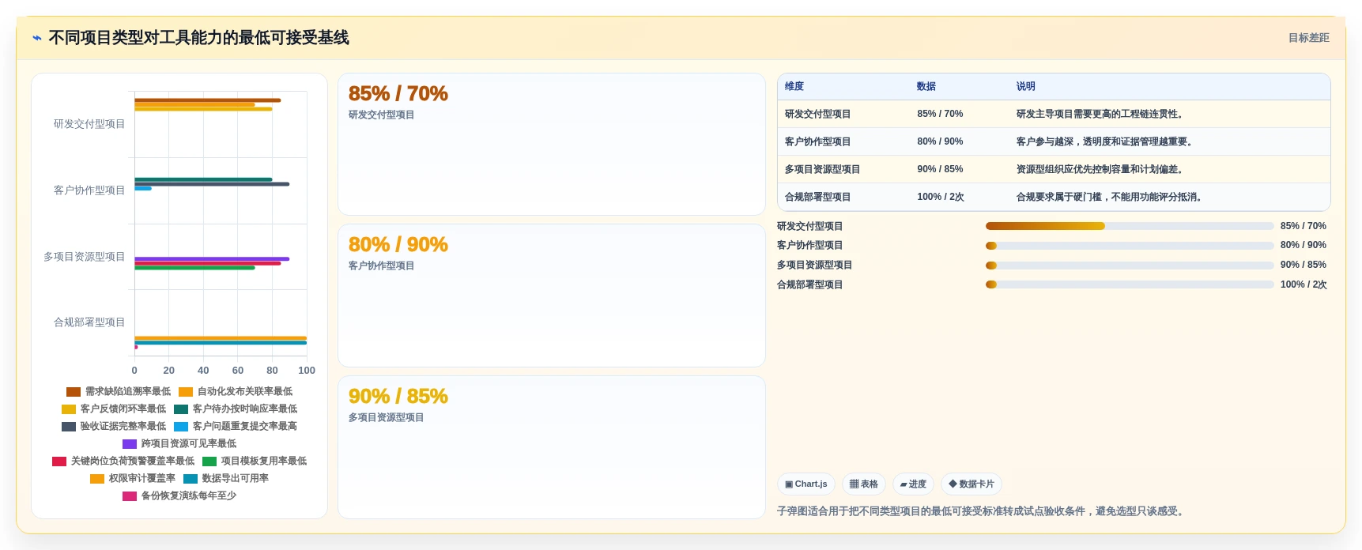Toggle the 客户待办按时响应率最低 legend swatch

point(181,409)
